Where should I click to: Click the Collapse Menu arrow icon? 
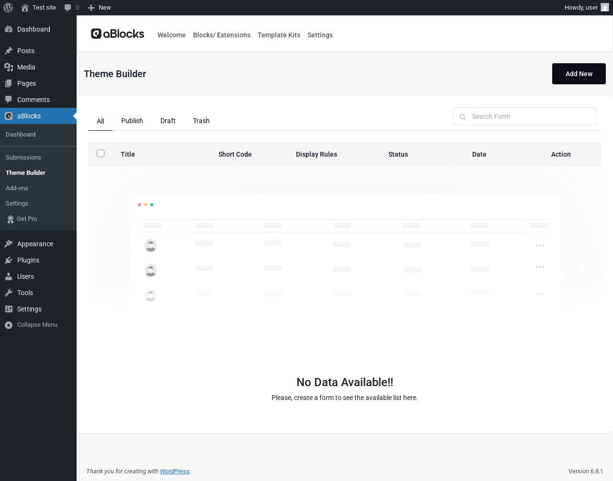pos(9,325)
